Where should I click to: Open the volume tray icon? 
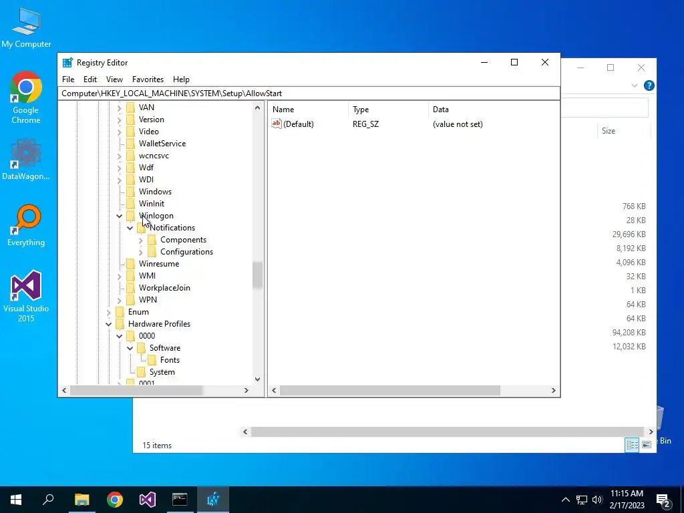point(597,500)
